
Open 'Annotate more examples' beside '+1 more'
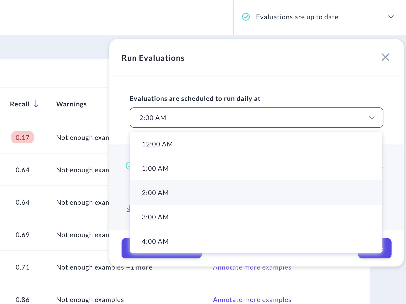pos(252,267)
